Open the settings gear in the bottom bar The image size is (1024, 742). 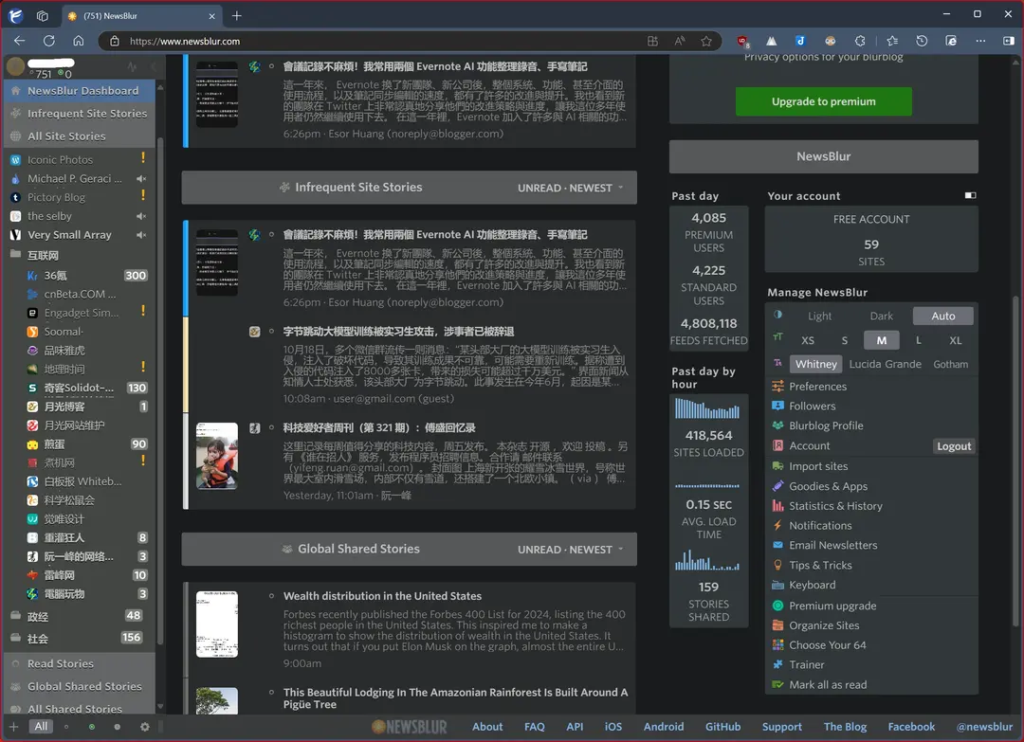(144, 727)
